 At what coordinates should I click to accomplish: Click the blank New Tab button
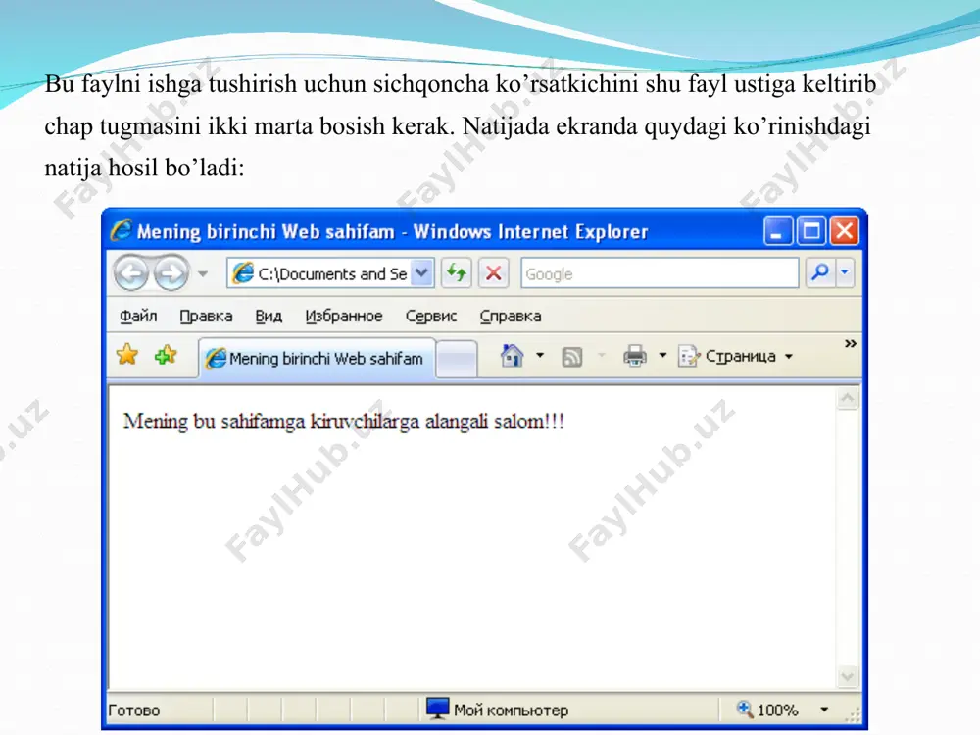tap(457, 360)
